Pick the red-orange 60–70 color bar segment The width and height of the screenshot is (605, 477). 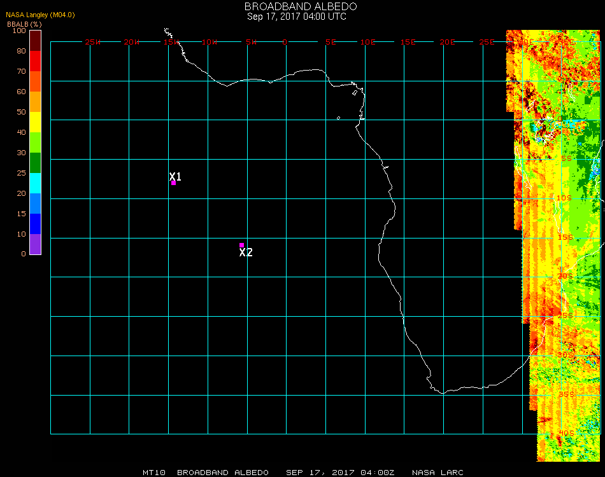35,81
